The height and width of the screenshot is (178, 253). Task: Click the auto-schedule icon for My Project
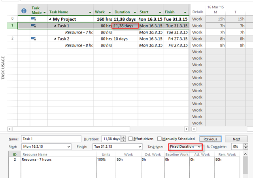34,19
